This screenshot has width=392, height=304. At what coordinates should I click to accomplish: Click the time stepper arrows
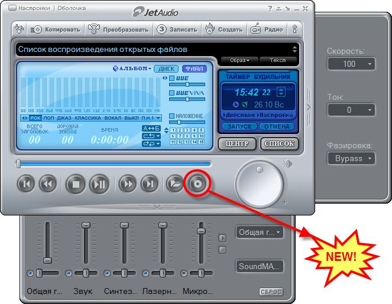click(x=281, y=92)
